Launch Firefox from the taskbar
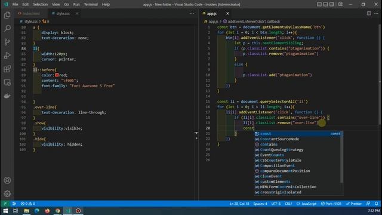 click(x=47, y=211)
